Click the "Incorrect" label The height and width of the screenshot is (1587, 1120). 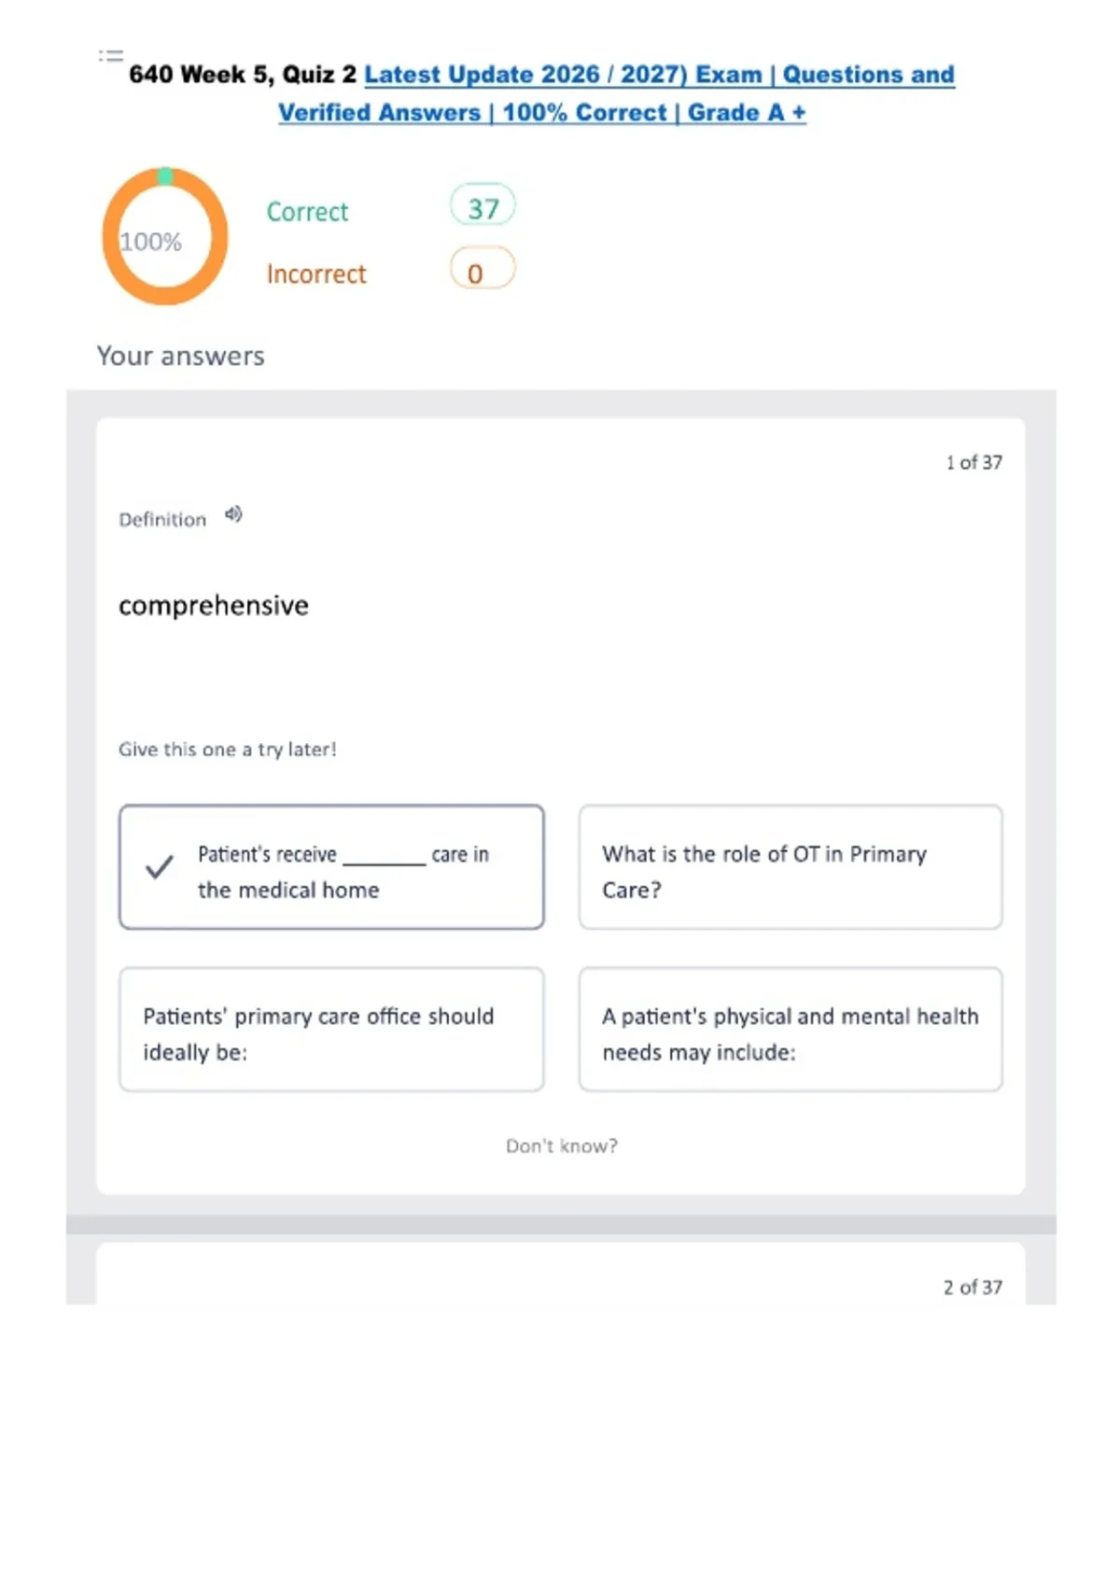pos(316,274)
